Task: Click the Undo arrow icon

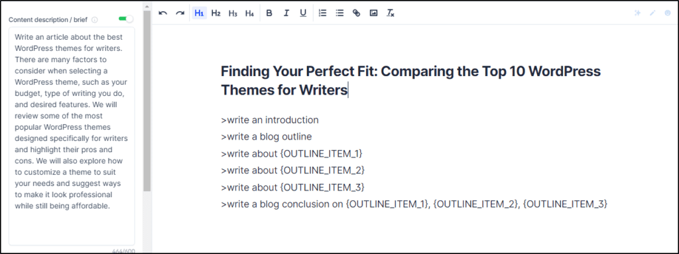Action: pos(163,13)
